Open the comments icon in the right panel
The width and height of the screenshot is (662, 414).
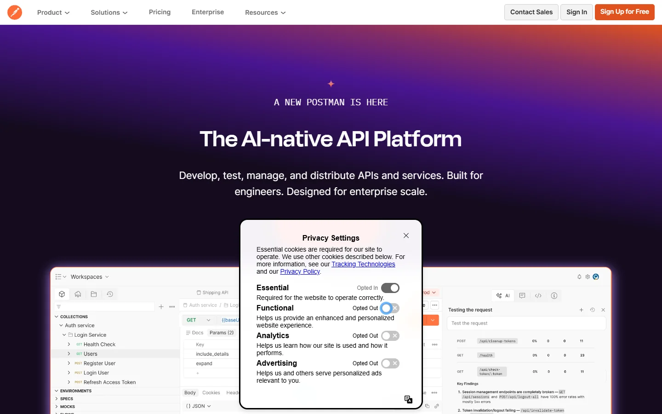click(x=522, y=296)
